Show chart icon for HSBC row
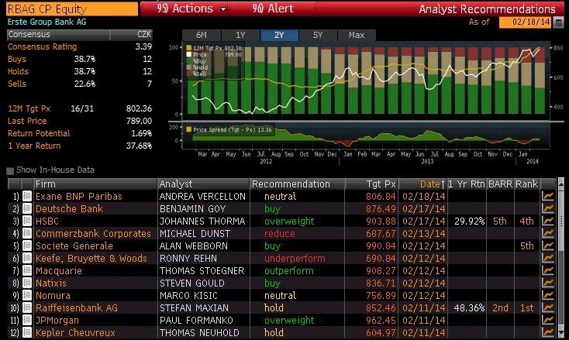Screen dimensions: 569x340 point(548,221)
